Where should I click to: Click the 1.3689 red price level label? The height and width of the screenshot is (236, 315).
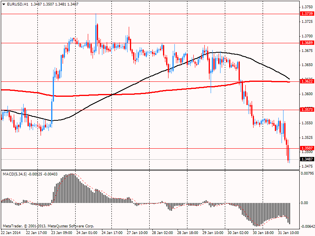[x=307, y=43]
